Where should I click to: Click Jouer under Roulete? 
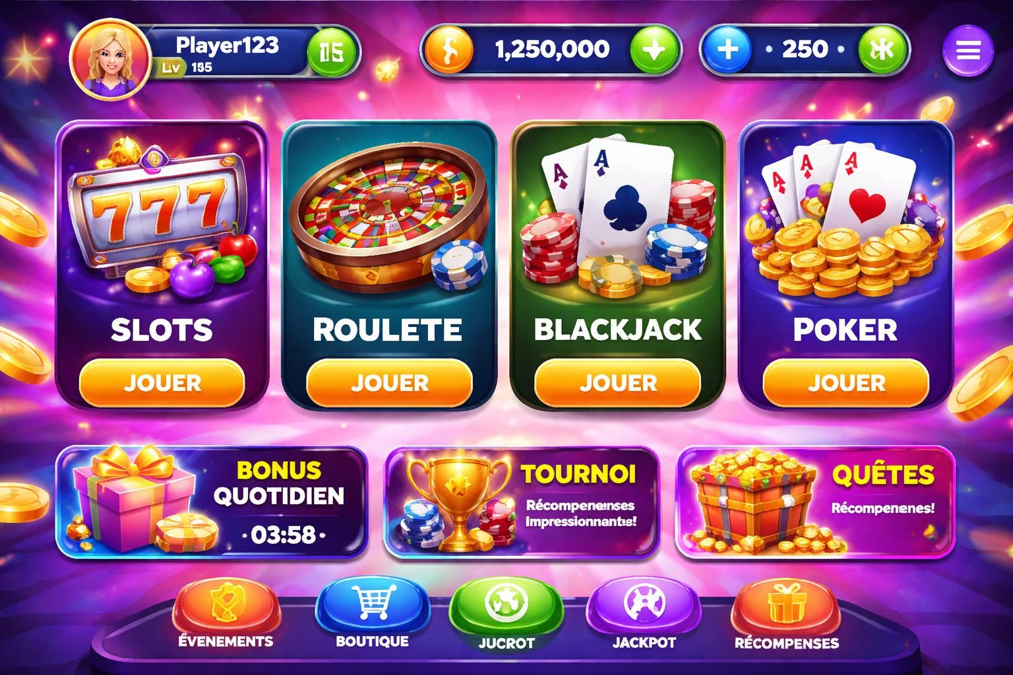389,382
